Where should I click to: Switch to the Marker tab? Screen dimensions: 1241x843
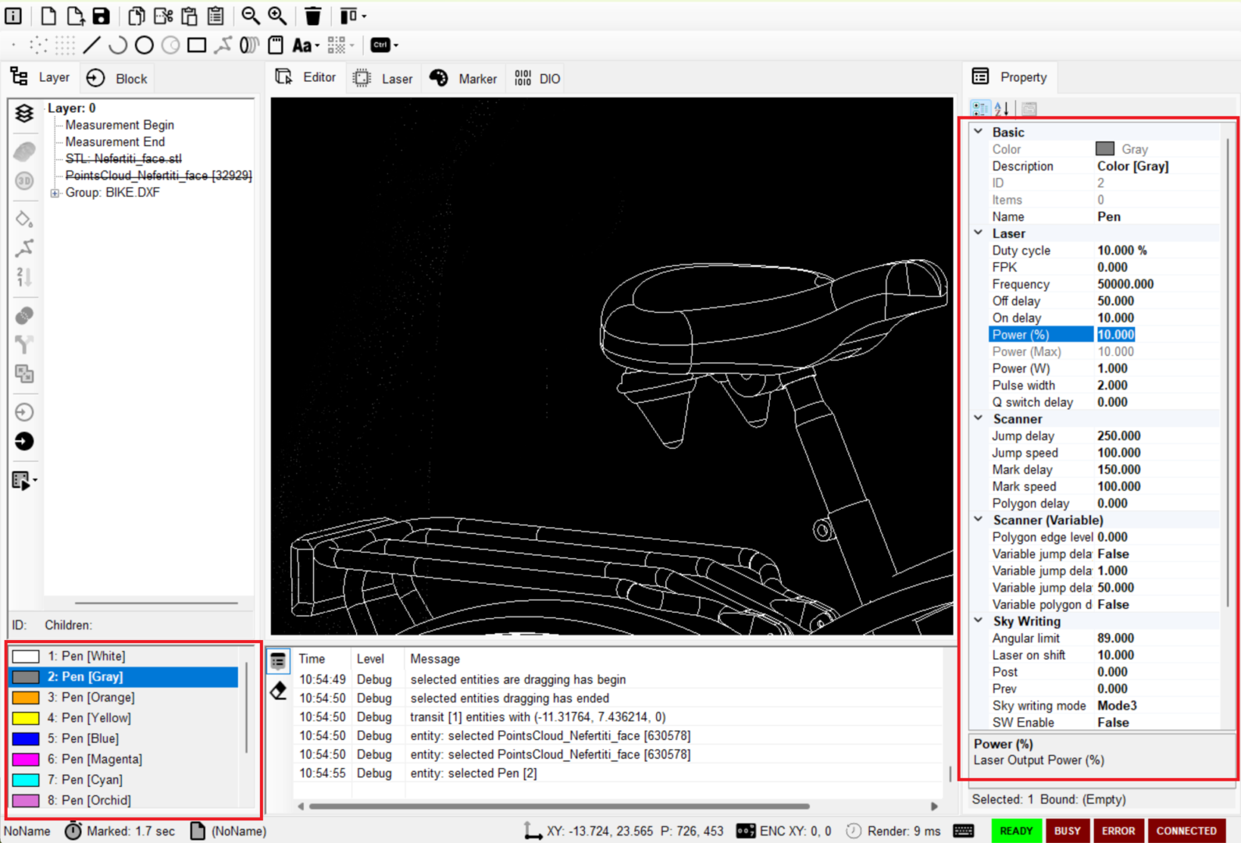click(x=463, y=78)
